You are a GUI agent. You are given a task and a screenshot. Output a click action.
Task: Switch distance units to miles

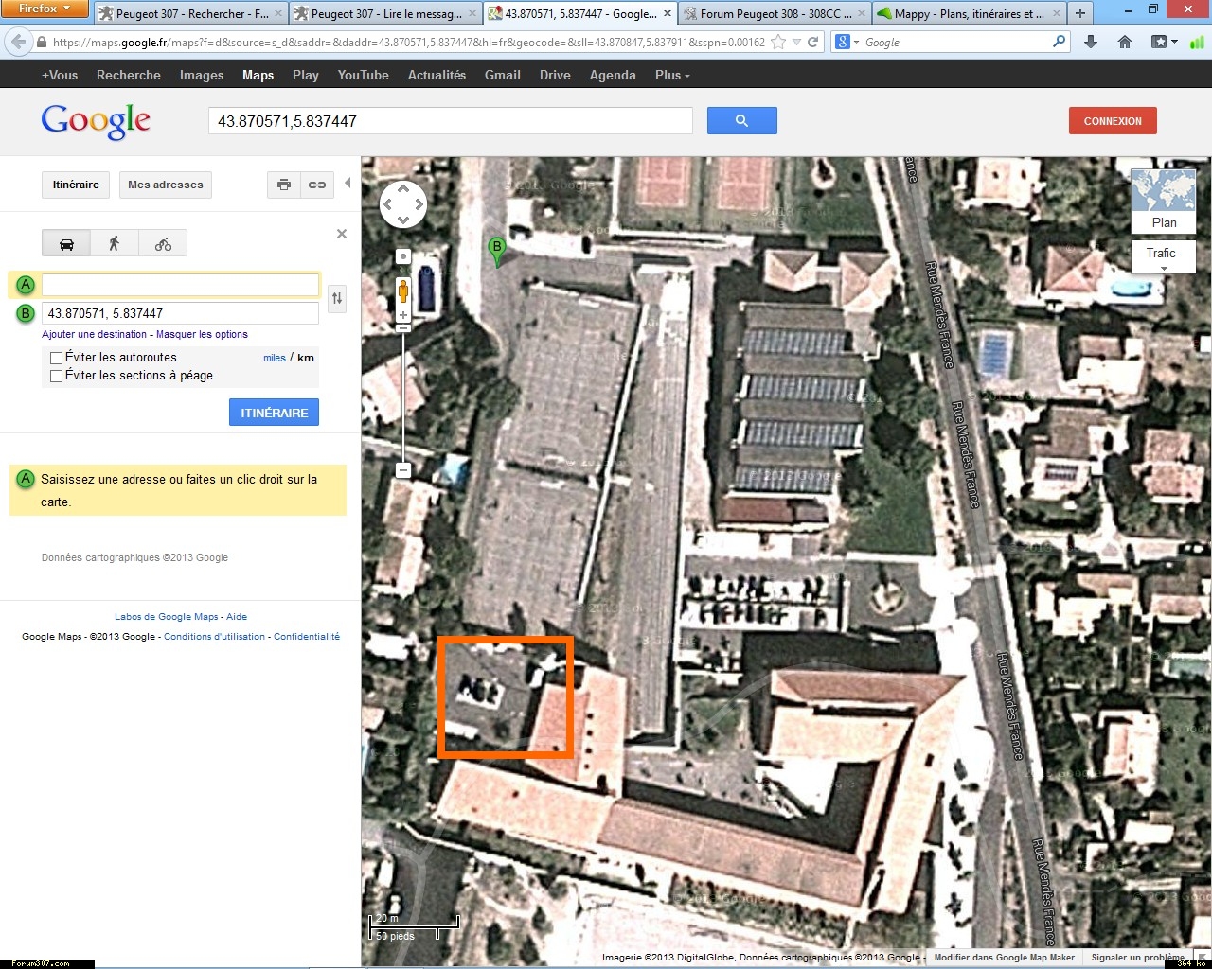(274, 358)
